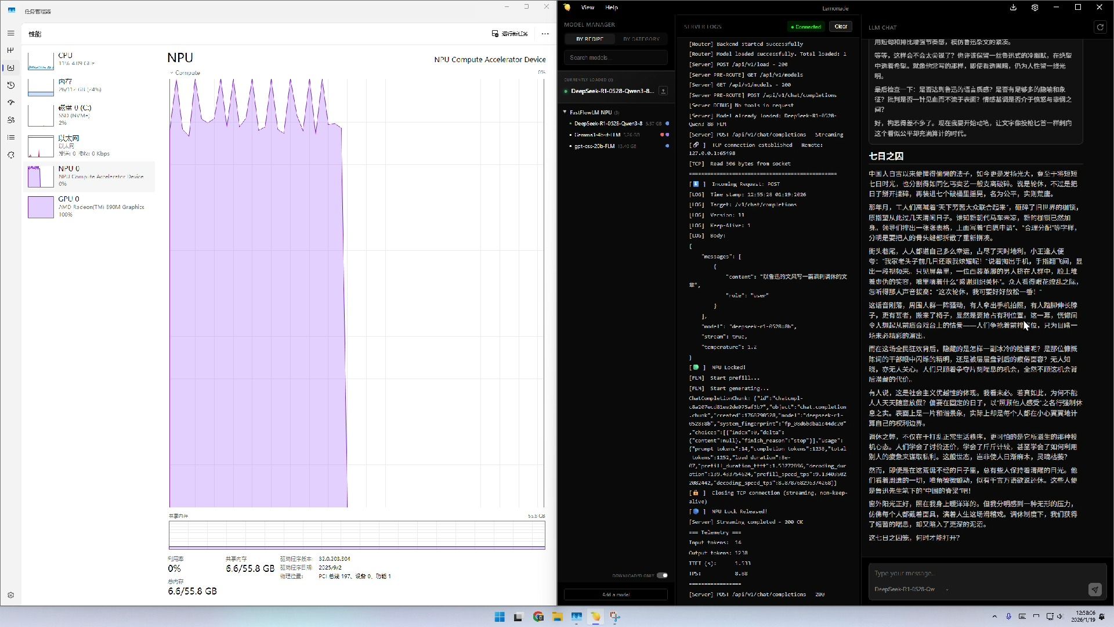Open the View menu in Lemonade
The image size is (1114, 627).
[x=588, y=8]
